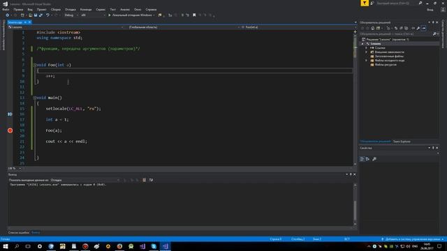
Task: Click the Home icon in Solution Explorer
Action: tap(372, 28)
